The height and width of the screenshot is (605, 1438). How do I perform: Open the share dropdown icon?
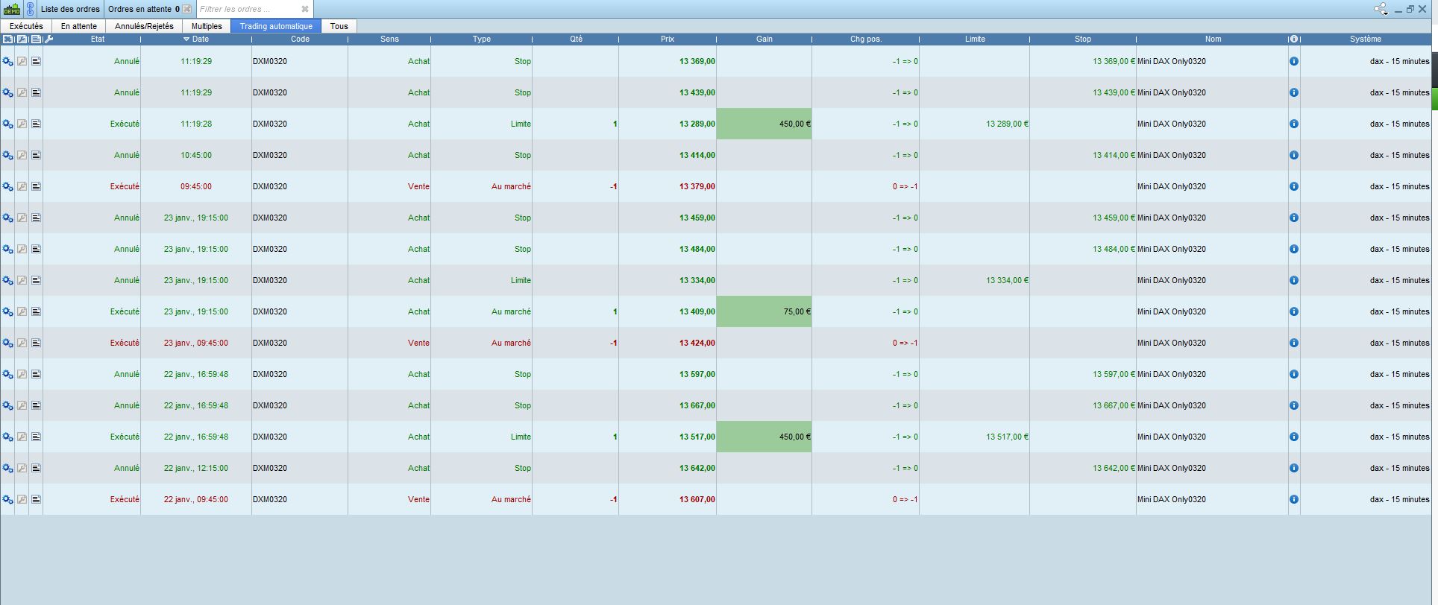(x=1381, y=9)
